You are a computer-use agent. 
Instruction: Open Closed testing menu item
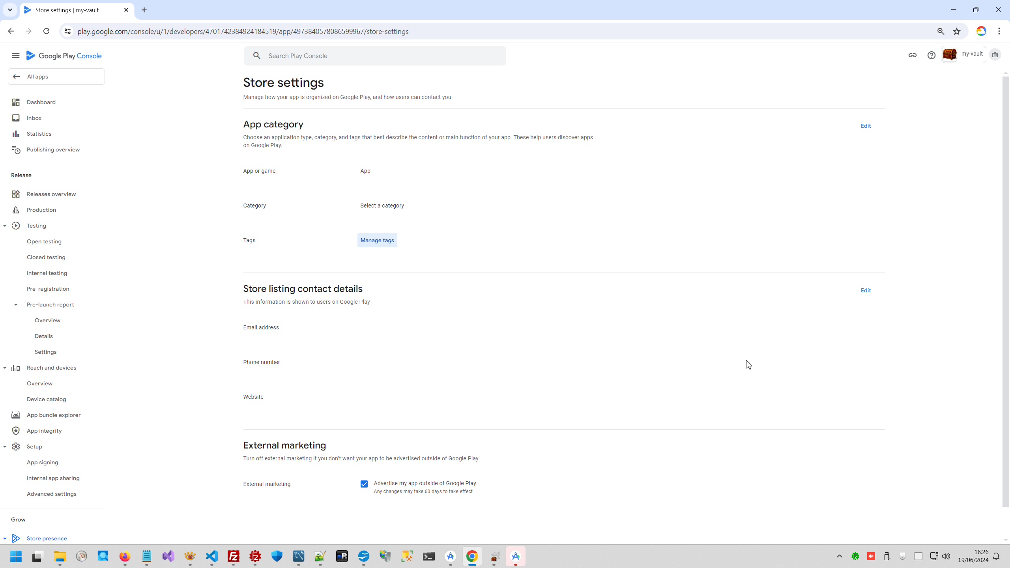(46, 257)
